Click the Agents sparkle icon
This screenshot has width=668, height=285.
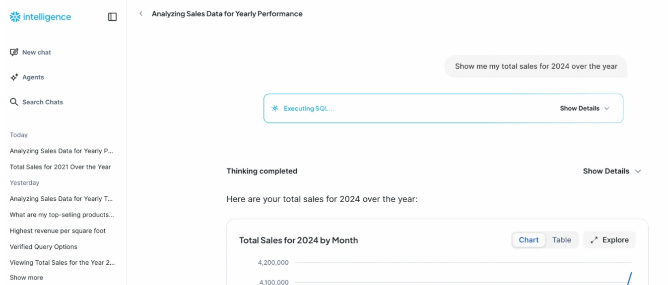point(14,77)
